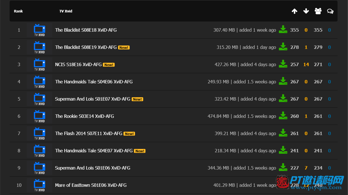Open The Handmaids Tale S04E06 XviD-AFG
The image size is (348, 195).
coord(94,82)
